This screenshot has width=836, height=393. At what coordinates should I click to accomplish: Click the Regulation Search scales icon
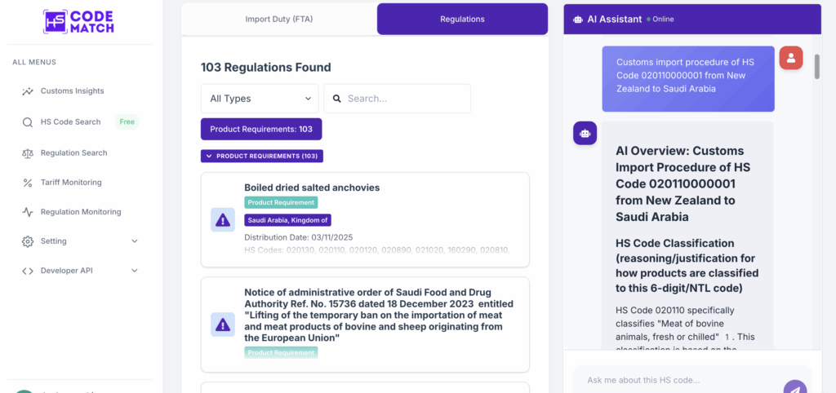[x=27, y=153]
